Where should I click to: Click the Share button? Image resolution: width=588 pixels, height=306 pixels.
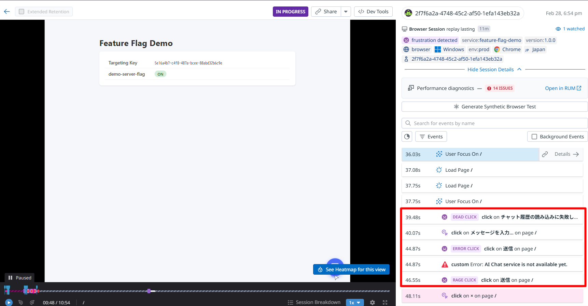[x=326, y=12]
